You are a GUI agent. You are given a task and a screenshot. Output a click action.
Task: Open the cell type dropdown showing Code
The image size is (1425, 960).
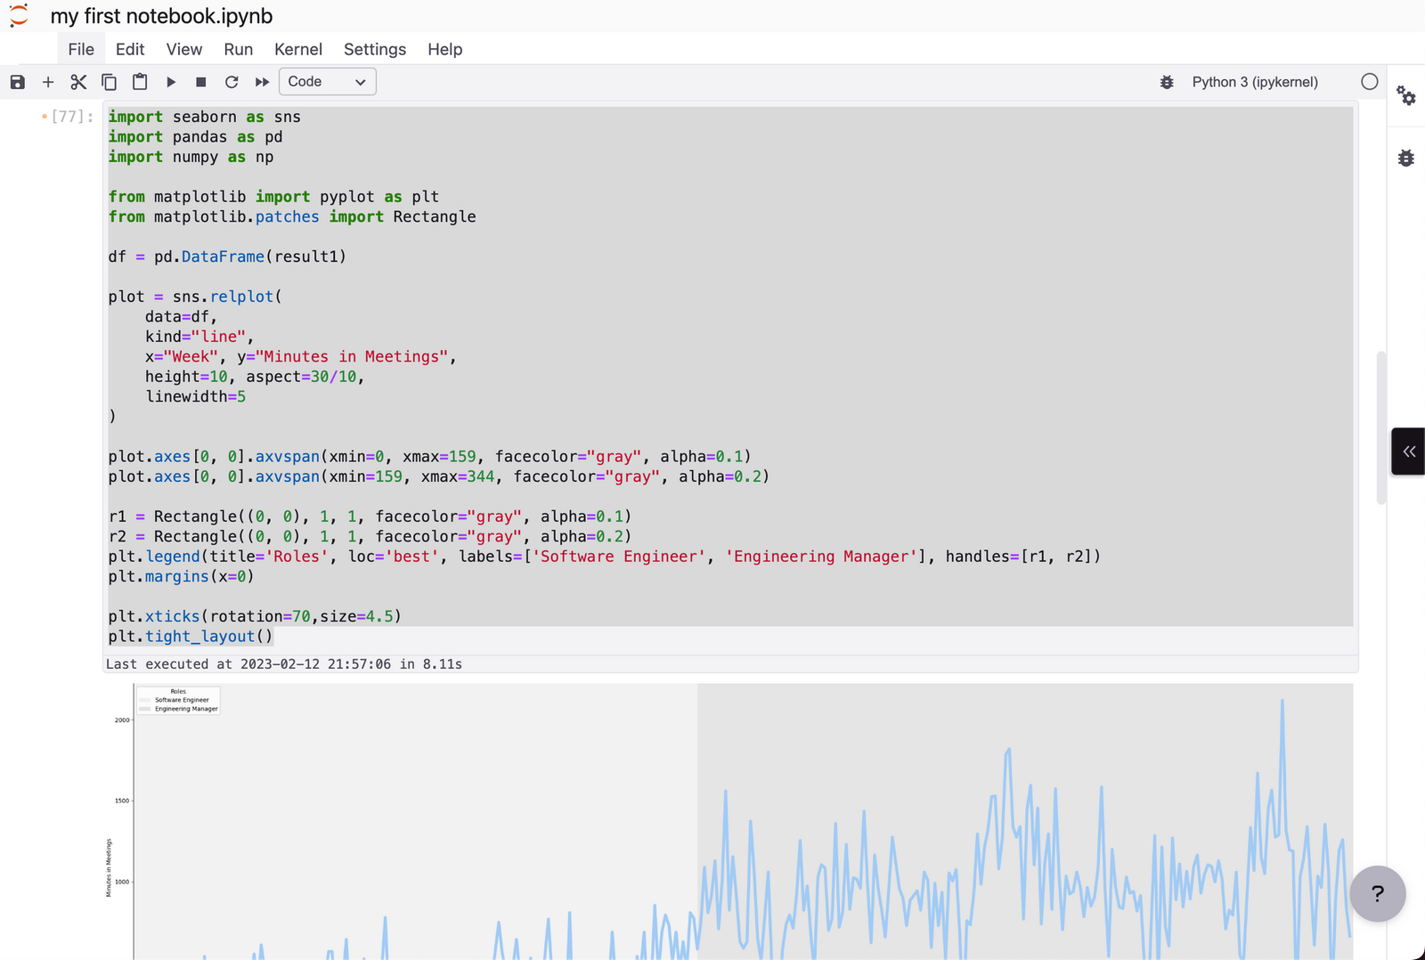[327, 81]
